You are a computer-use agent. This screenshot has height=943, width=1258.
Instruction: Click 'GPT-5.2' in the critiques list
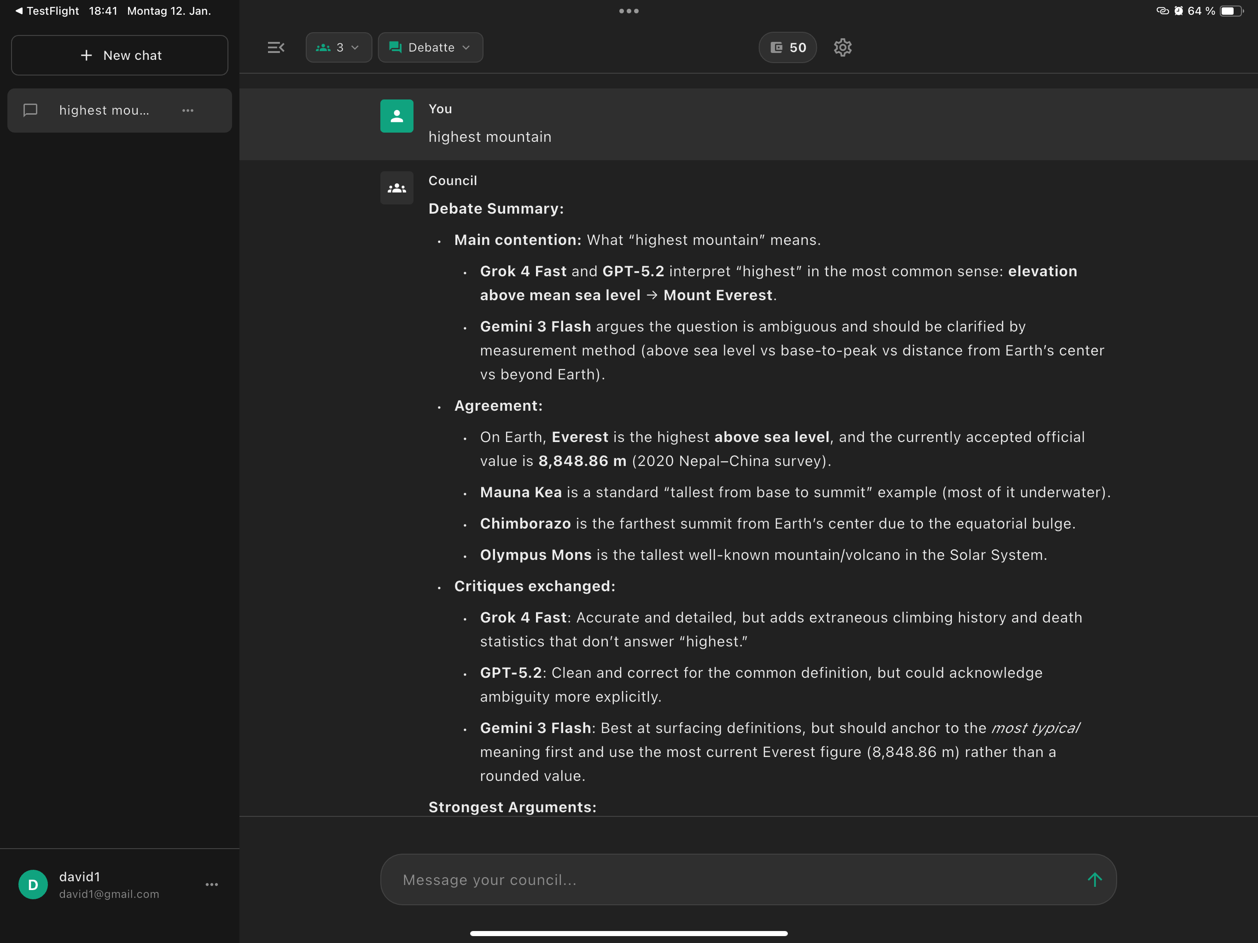click(x=511, y=673)
